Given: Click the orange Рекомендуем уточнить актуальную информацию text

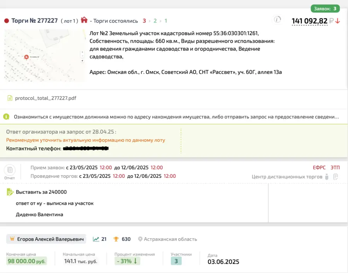Looking at the screenshot, I should point(86,140).
